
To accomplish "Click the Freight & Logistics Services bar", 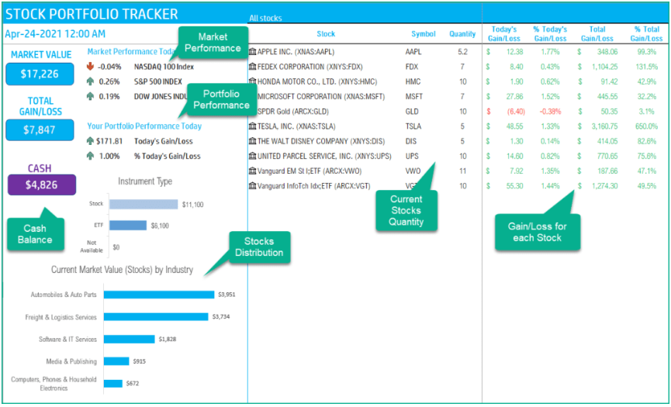I will tap(156, 317).
